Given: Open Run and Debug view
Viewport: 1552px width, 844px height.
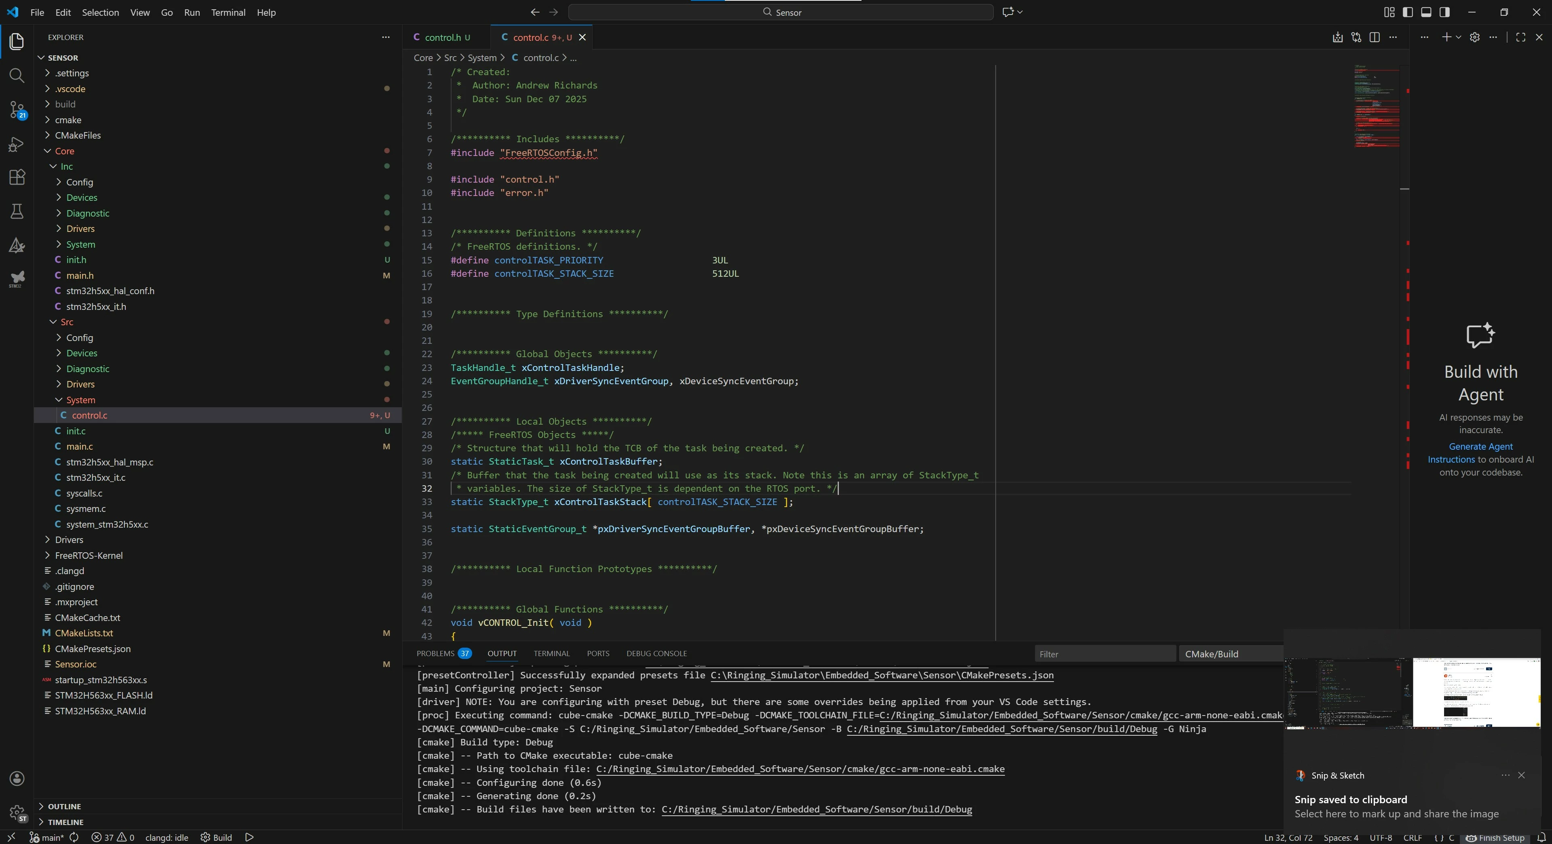Looking at the screenshot, I should (x=17, y=145).
